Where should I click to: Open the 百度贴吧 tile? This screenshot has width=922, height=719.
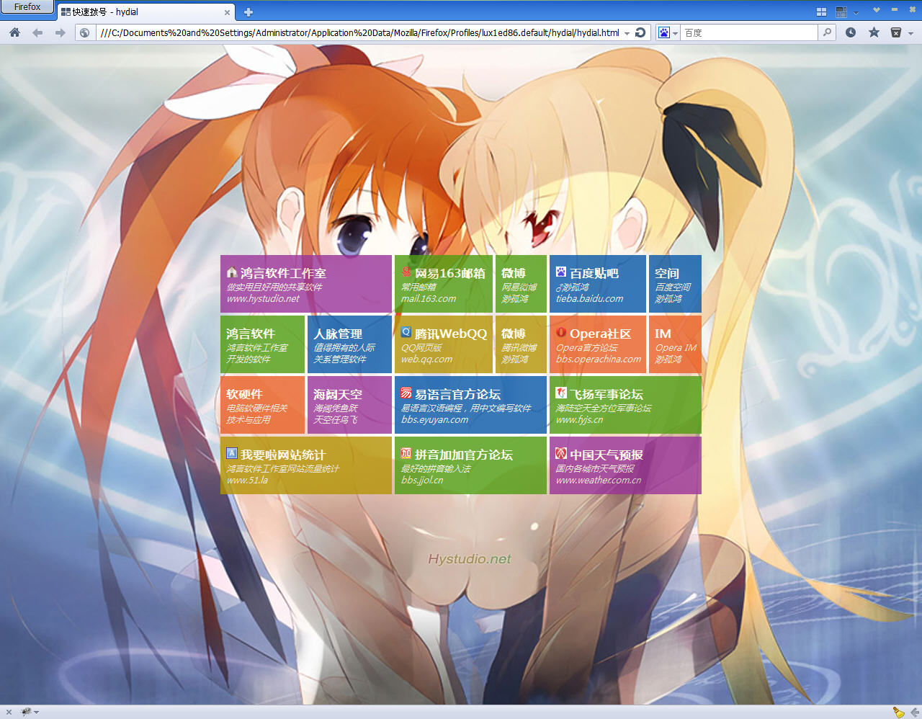pyautogui.click(x=598, y=284)
